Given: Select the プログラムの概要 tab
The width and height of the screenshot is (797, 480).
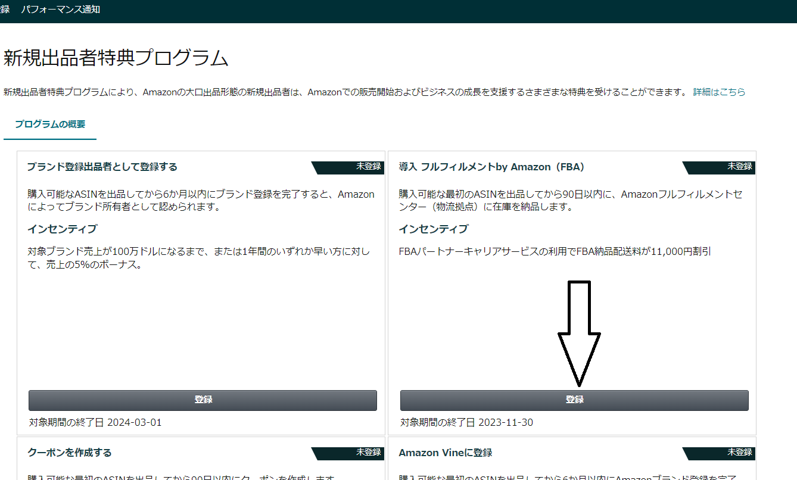Looking at the screenshot, I should click(x=50, y=124).
